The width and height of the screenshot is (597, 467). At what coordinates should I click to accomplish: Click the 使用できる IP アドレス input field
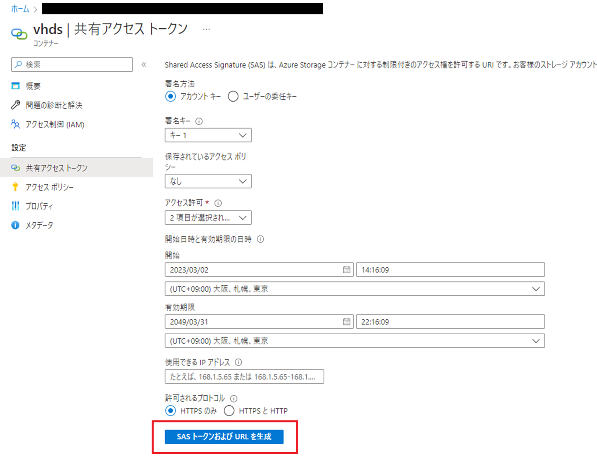[244, 377]
